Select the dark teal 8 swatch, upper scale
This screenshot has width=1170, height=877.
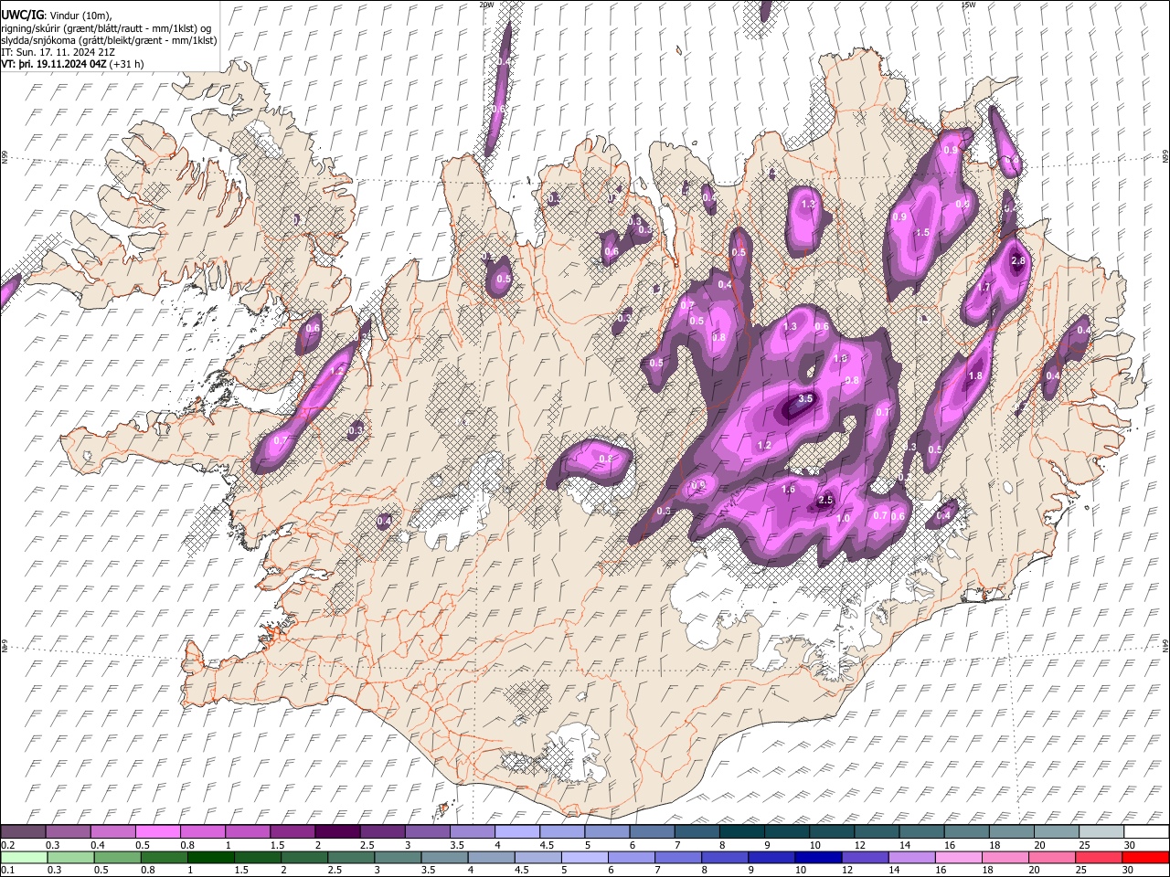pyautogui.click(x=741, y=832)
